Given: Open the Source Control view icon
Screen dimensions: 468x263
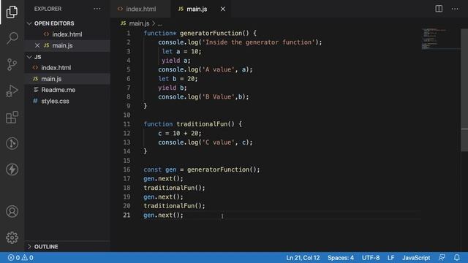Looking at the screenshot, I should tap(12, 64).
